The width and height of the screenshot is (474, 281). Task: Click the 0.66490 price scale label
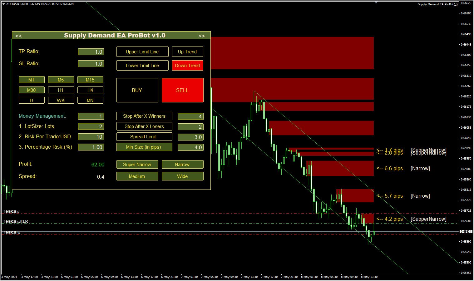click(x=466, y=34)
